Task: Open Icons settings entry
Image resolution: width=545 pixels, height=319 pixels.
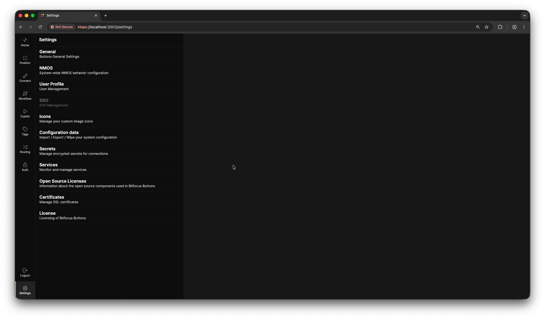Action: click(x=109, y=119)
